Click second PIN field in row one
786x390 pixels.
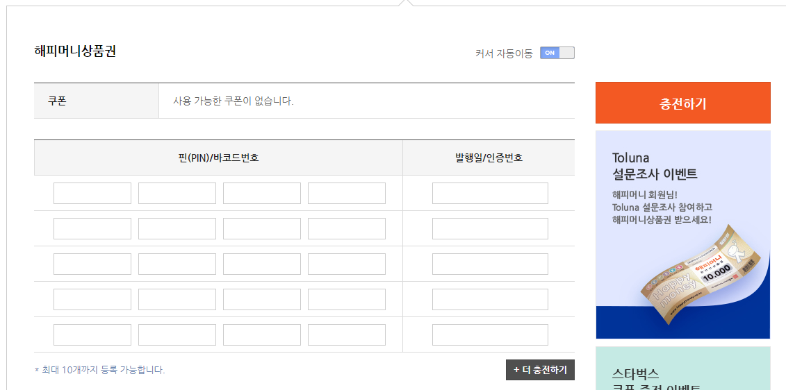pos(177,193)
